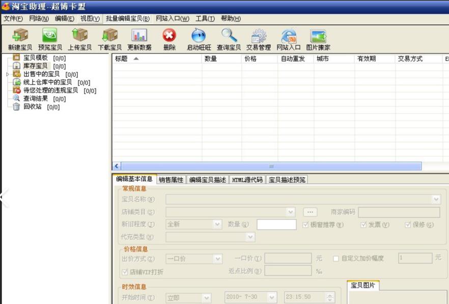Open the 帮助(H) menu
Screen dimensions: 449x304
tap(231, 19)
